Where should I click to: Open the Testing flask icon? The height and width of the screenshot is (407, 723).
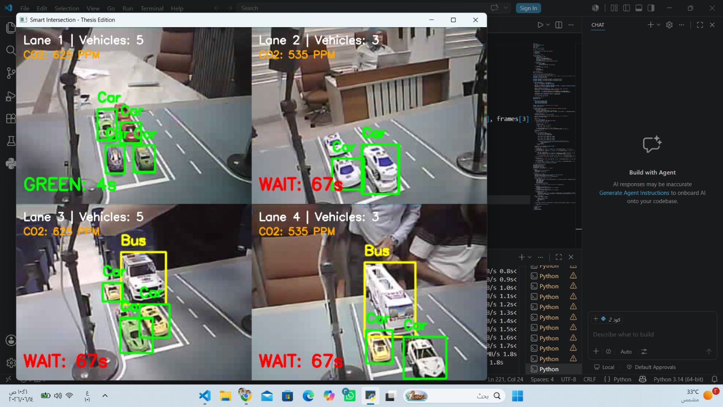[11, 141]
